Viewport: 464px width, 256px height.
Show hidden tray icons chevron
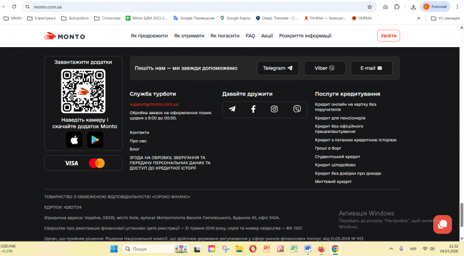pos(391,249)
